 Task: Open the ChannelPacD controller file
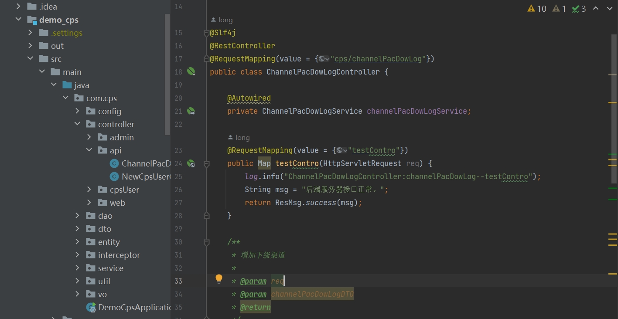[146, 163]
